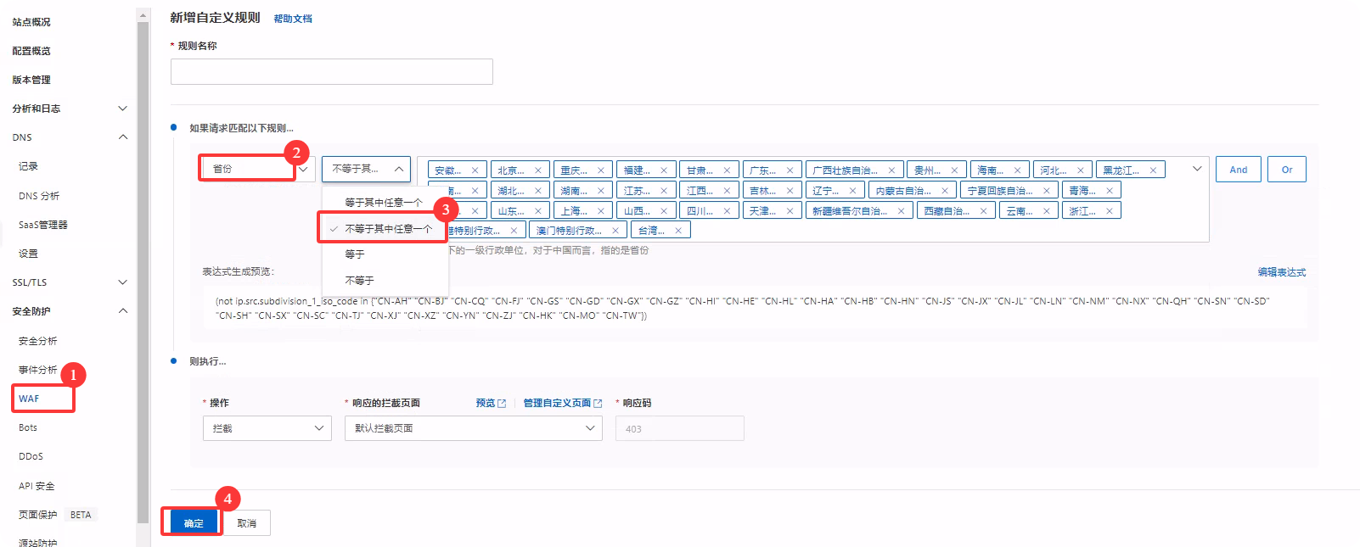This screenshot has height=547, width=1360.
Task: Click the 规则名称 input field
Action: (x=331, y=72)
